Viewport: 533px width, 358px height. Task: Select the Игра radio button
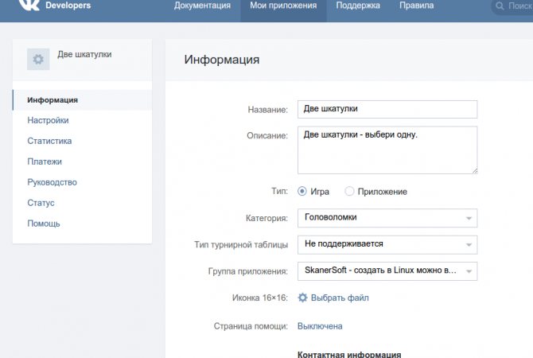click(x=302, y=191)
